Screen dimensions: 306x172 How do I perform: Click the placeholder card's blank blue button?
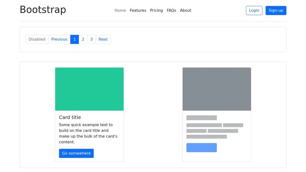[x=202, y=148]
